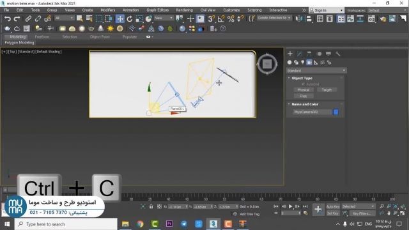Screen dimensions: 409x230
Task: Toggle the Spinner Snap button
Action: (x=240, y=19)
